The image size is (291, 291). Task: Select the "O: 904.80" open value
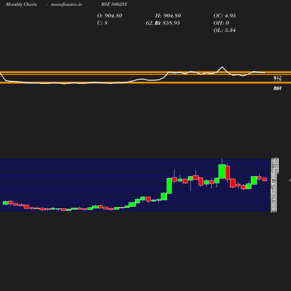click(109, 16)
